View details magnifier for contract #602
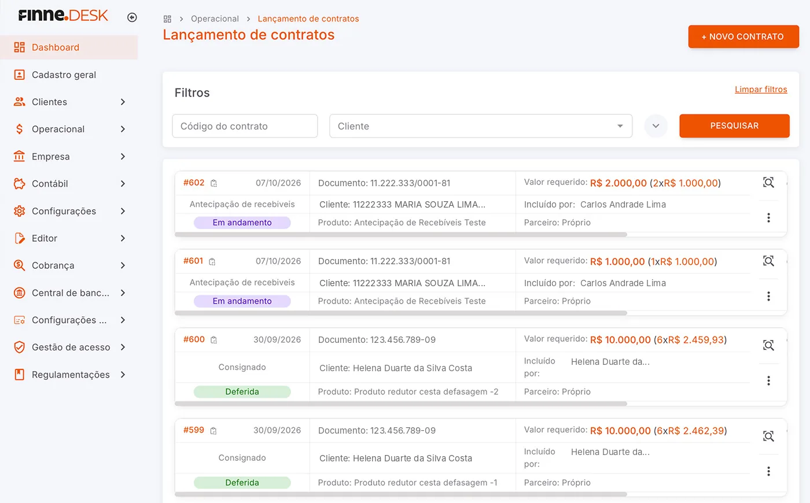The image size is (810, 503). tap(768, 183)
